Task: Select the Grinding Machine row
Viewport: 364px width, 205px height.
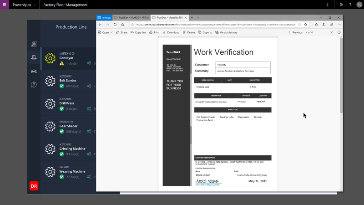Action: 69,149
